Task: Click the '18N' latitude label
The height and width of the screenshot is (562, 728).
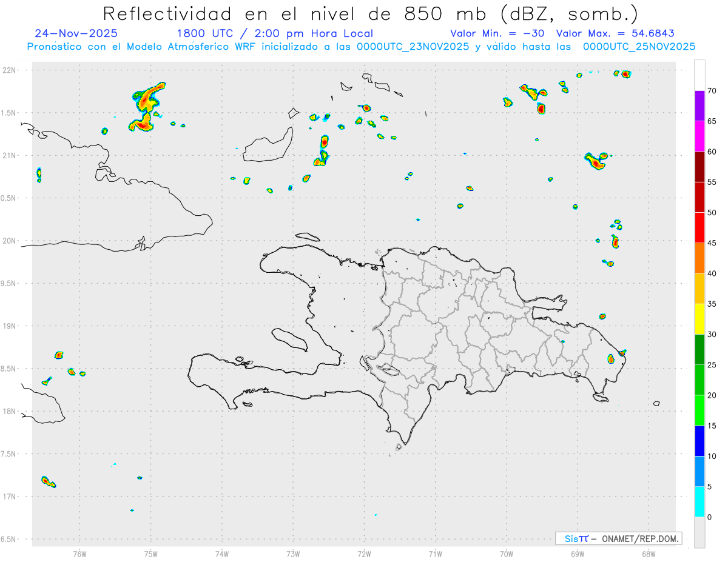Action: coord(10,411)
